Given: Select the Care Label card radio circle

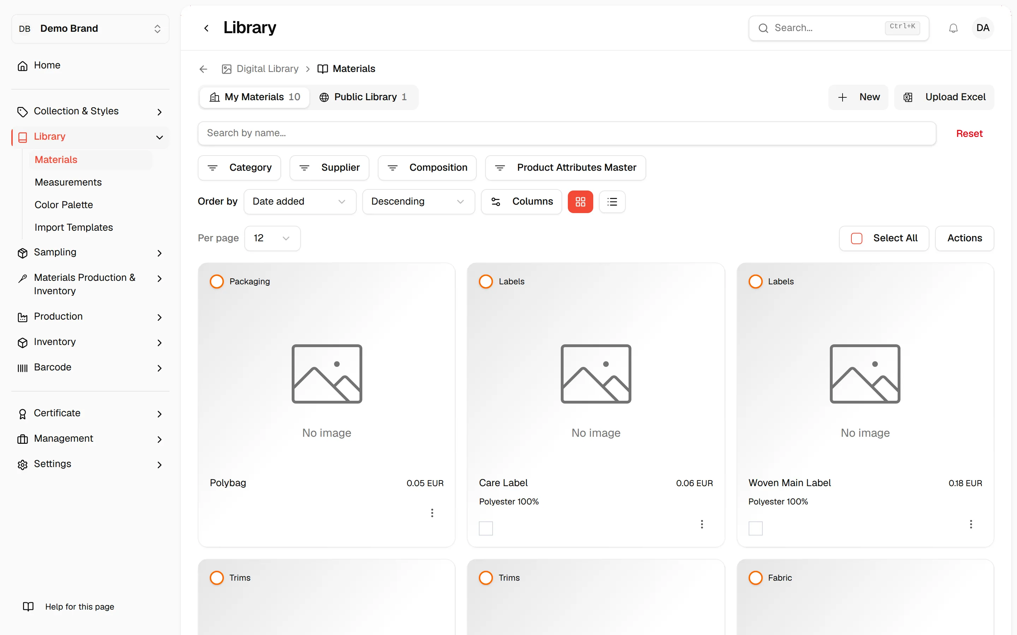Looking at the screenshot, I should pos(486,282).
